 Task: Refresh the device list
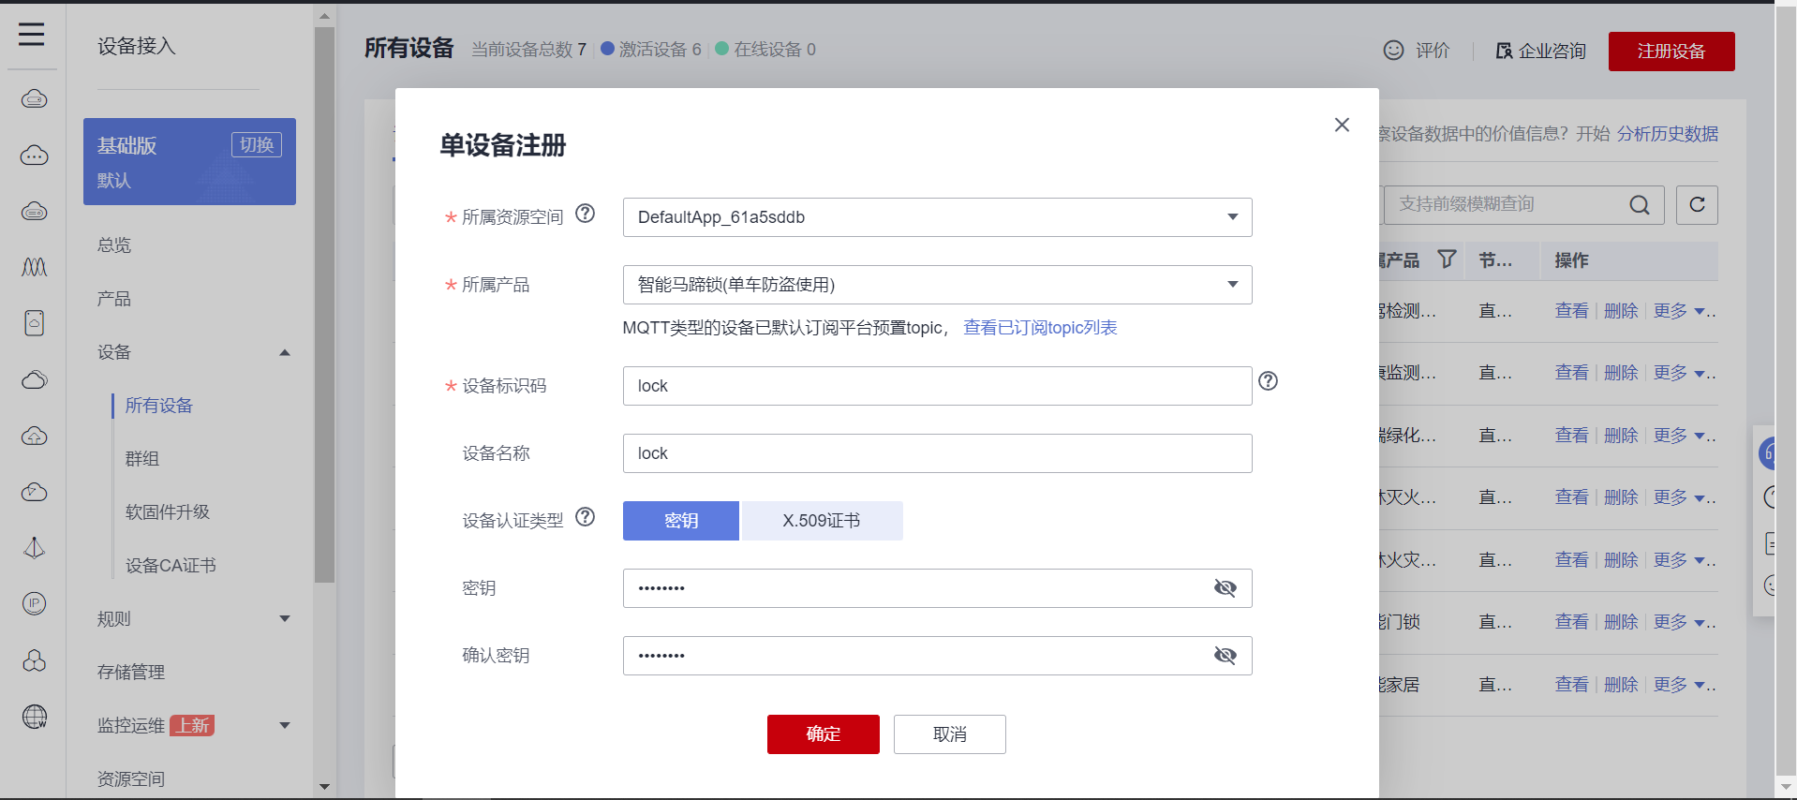(1697, 205)
